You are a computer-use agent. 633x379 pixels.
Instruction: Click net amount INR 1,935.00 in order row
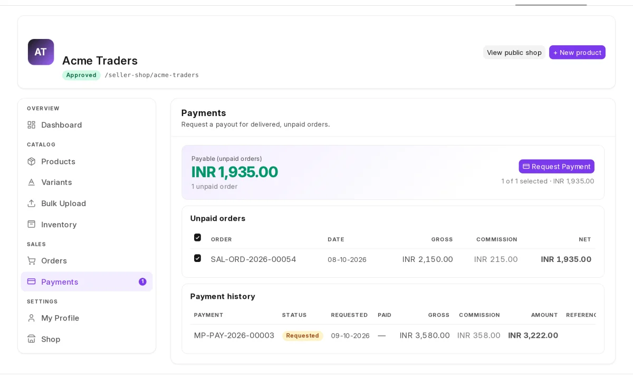566,259
